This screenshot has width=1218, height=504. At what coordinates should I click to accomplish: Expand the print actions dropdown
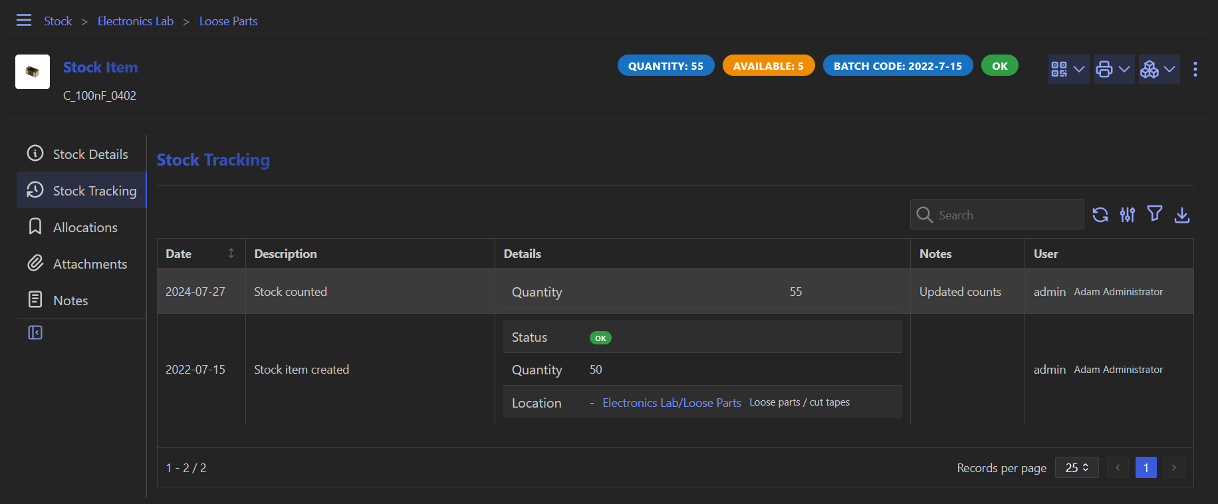pyautogui.click(x=1113, y=69)
